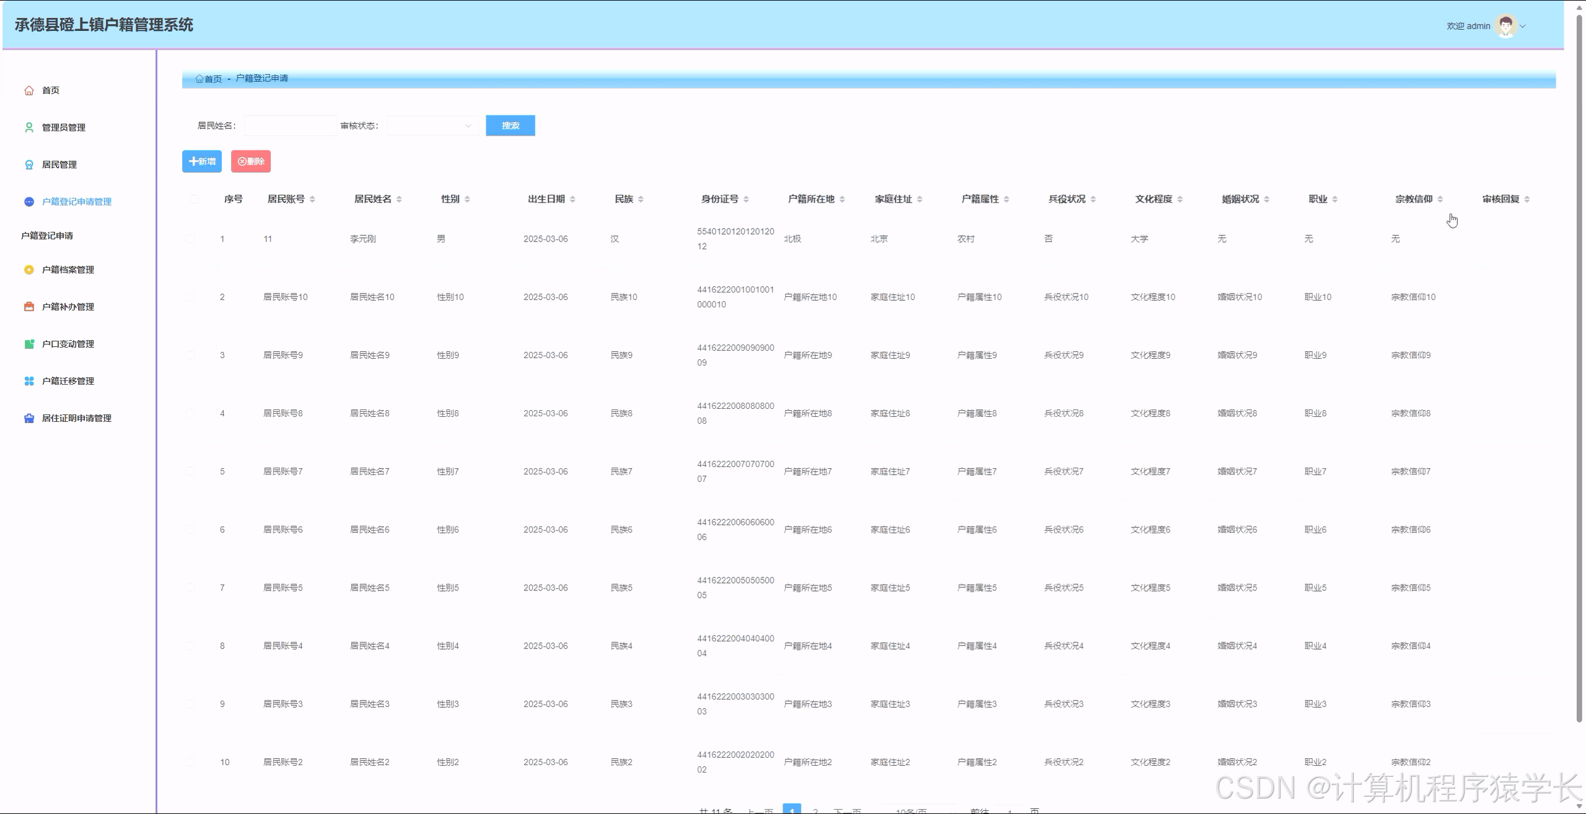
Task: Expand 户籍登记申请管理 menu
Action: [x=76, y=201]
